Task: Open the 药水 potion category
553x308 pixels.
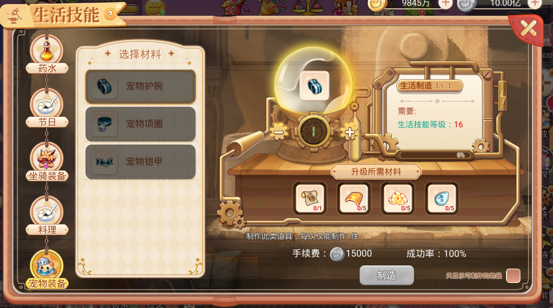Action: pyautogui.click(x=46, y=56)
